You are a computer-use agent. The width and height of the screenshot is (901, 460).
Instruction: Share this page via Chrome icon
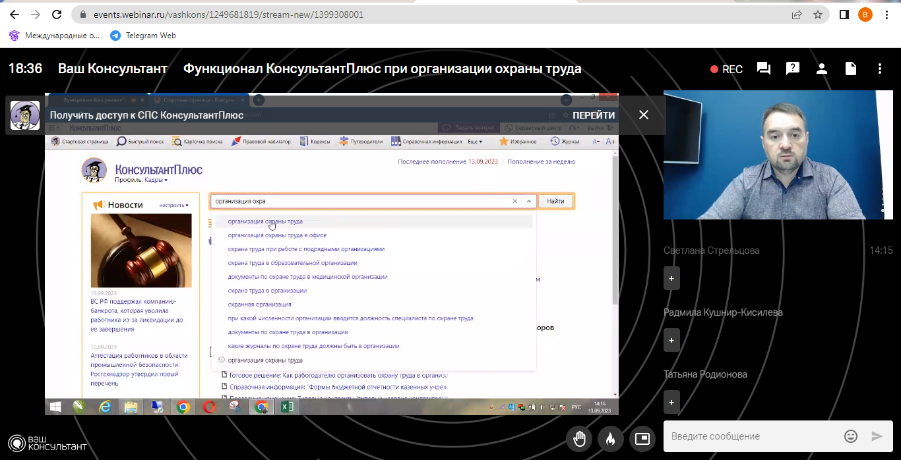click(x=797, y=14)
